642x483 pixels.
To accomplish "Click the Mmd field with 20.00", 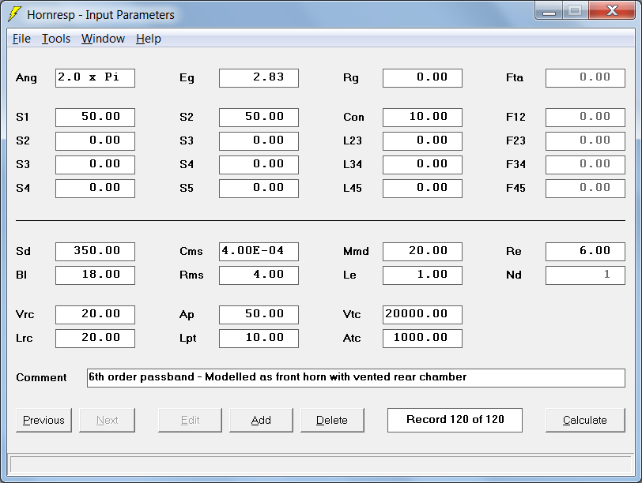I will (x=422, y=252).
